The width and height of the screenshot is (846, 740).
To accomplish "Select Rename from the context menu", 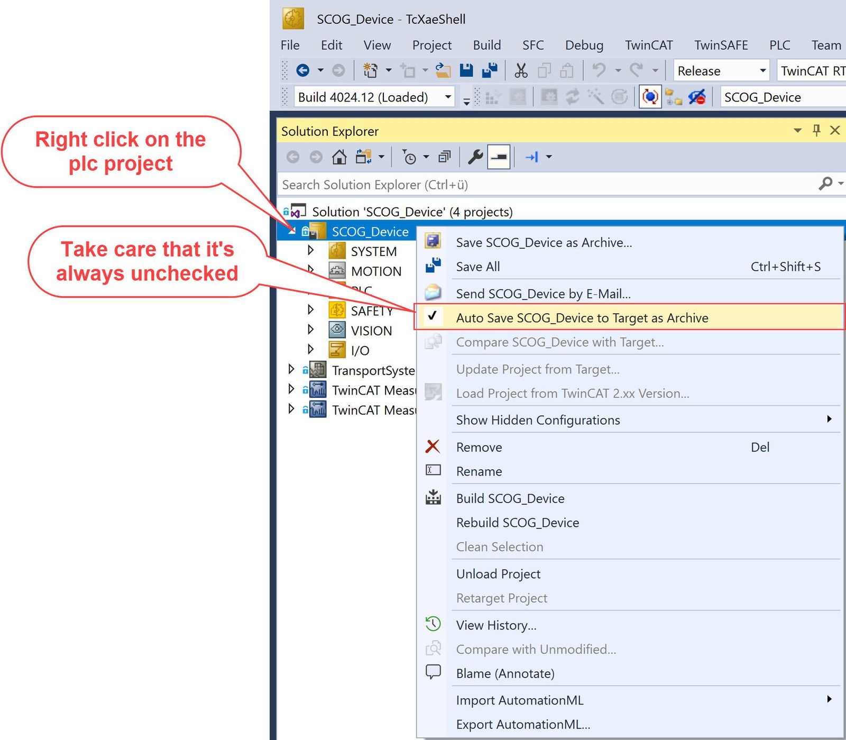I will (630, 471).
